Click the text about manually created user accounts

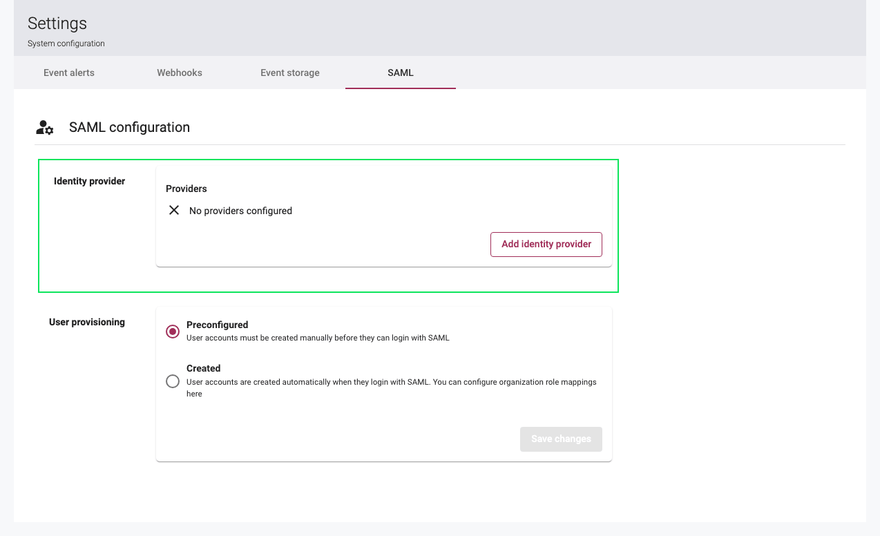318,338
